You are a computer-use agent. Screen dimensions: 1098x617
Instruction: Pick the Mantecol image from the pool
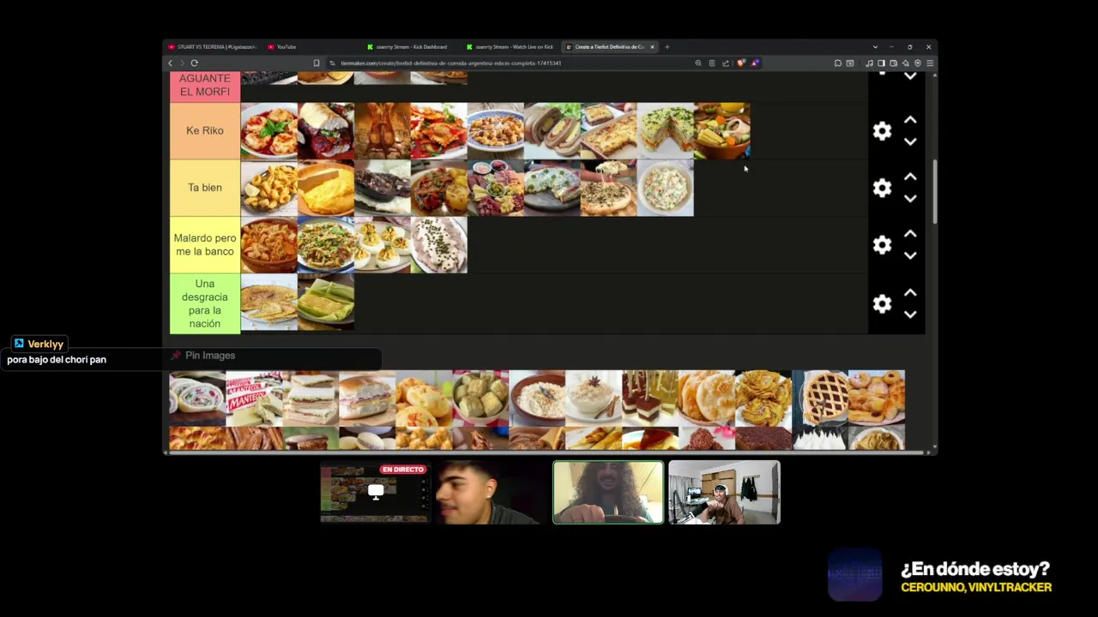(254, 398)
